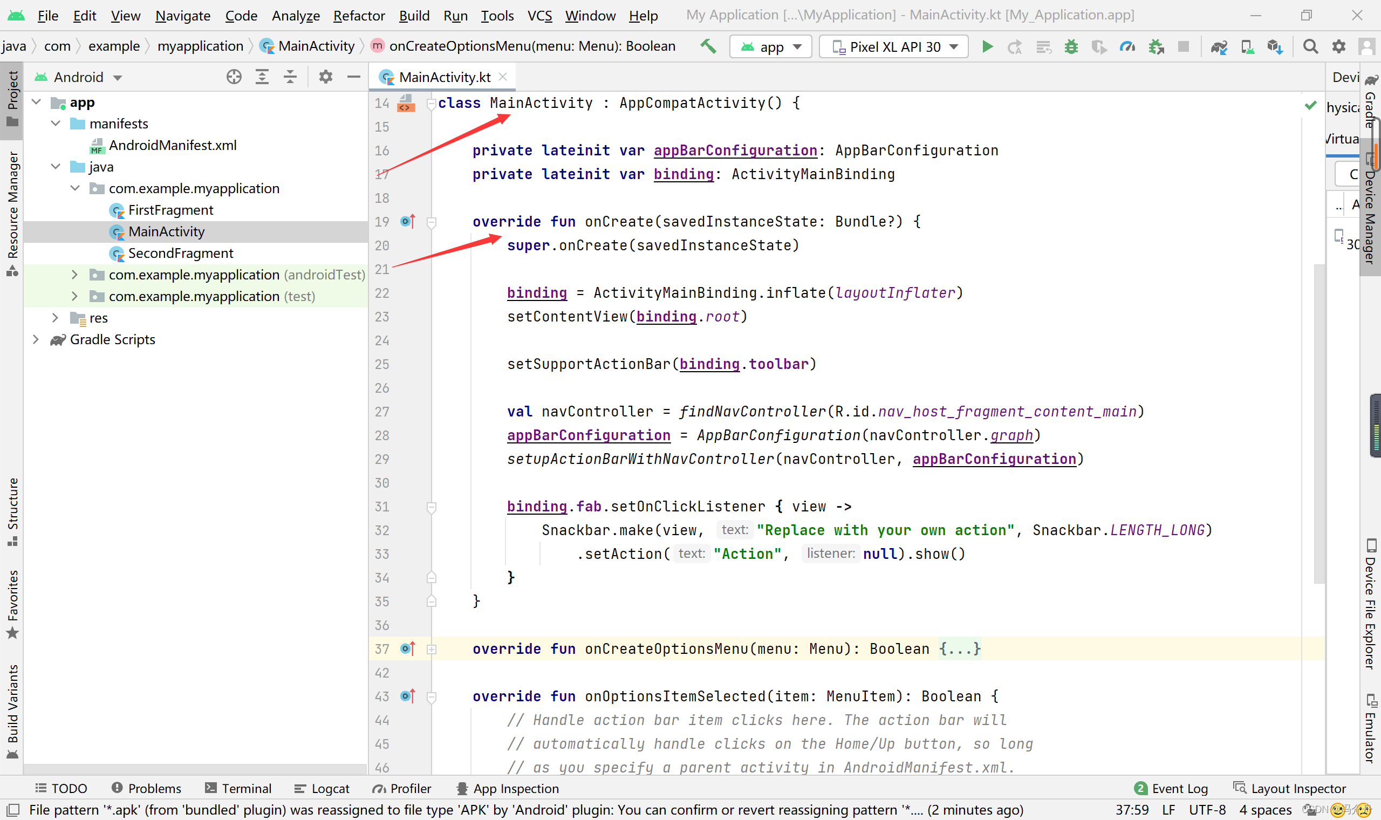This screenshot has width=1381, height=820.
Task: Click Select Opened File target icon
Action: point(234,77)
